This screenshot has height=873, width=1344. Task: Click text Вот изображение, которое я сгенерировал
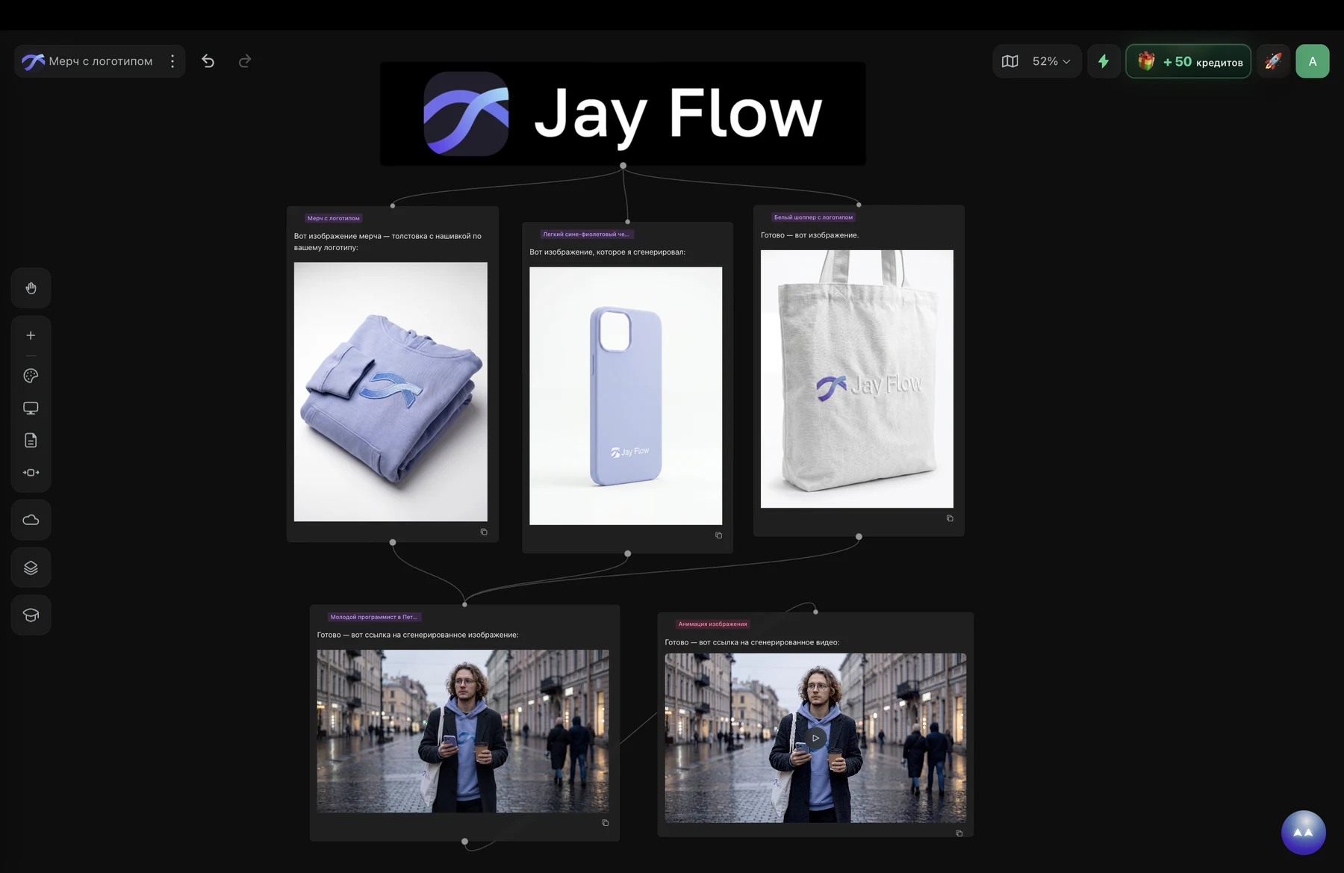607,252
